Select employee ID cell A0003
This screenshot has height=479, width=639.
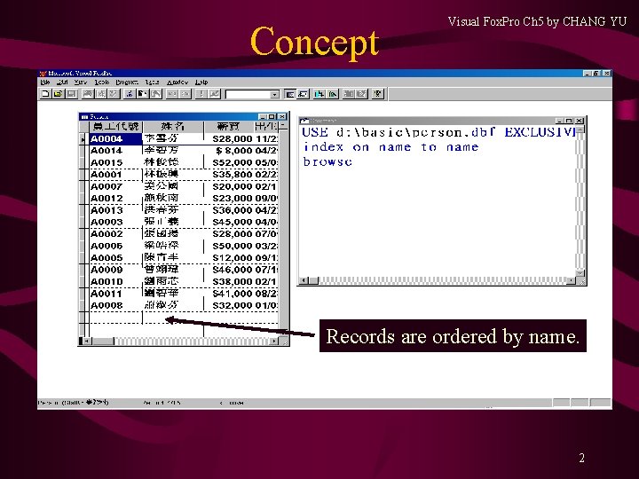coord(115,222)
